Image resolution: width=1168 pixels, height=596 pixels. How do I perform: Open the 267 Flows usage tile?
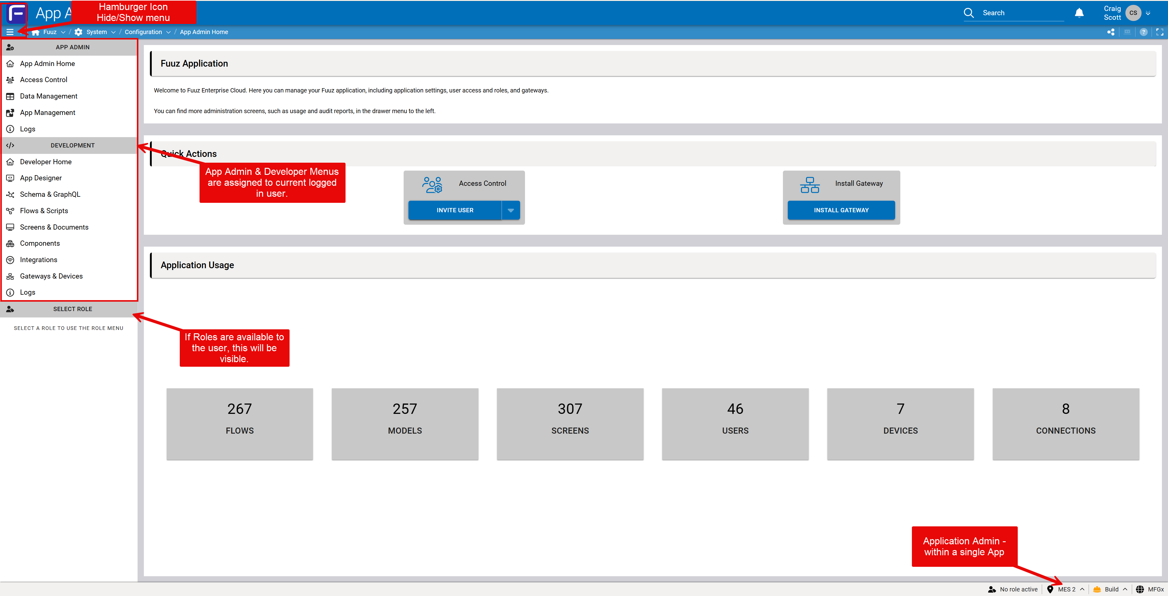(x=239, y=424)
